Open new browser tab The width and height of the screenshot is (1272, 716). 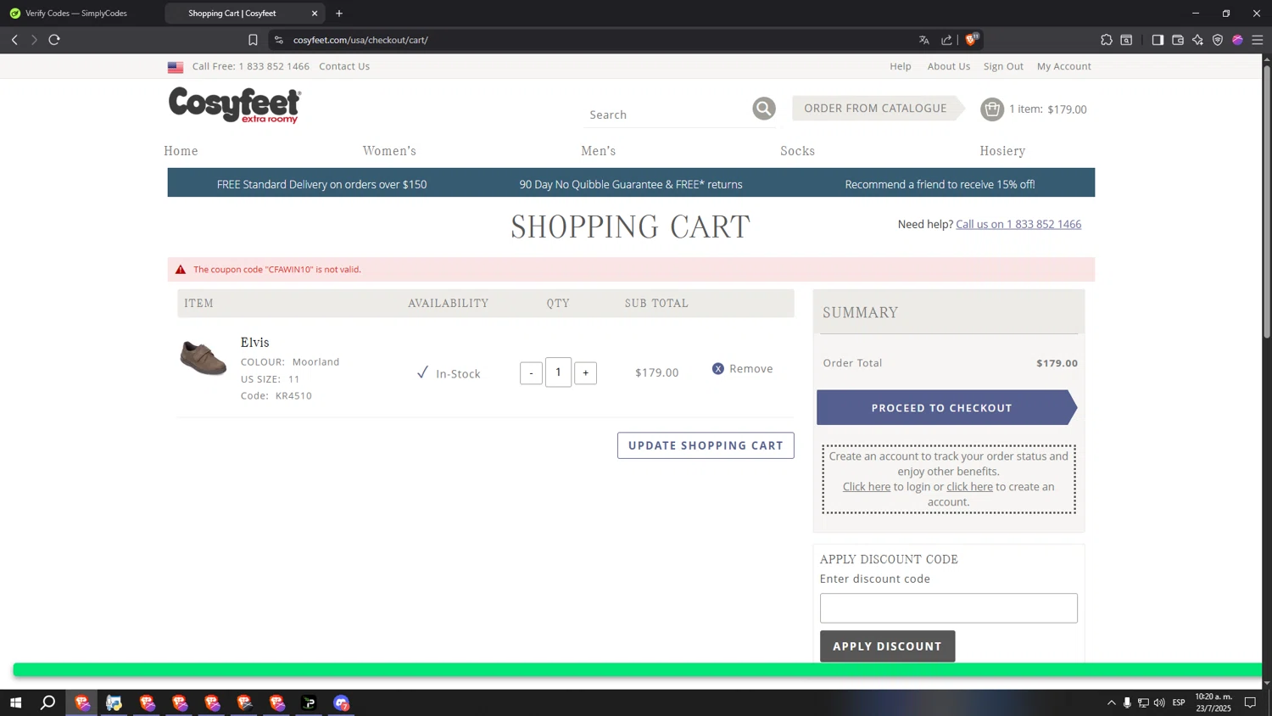click(339, 14)
